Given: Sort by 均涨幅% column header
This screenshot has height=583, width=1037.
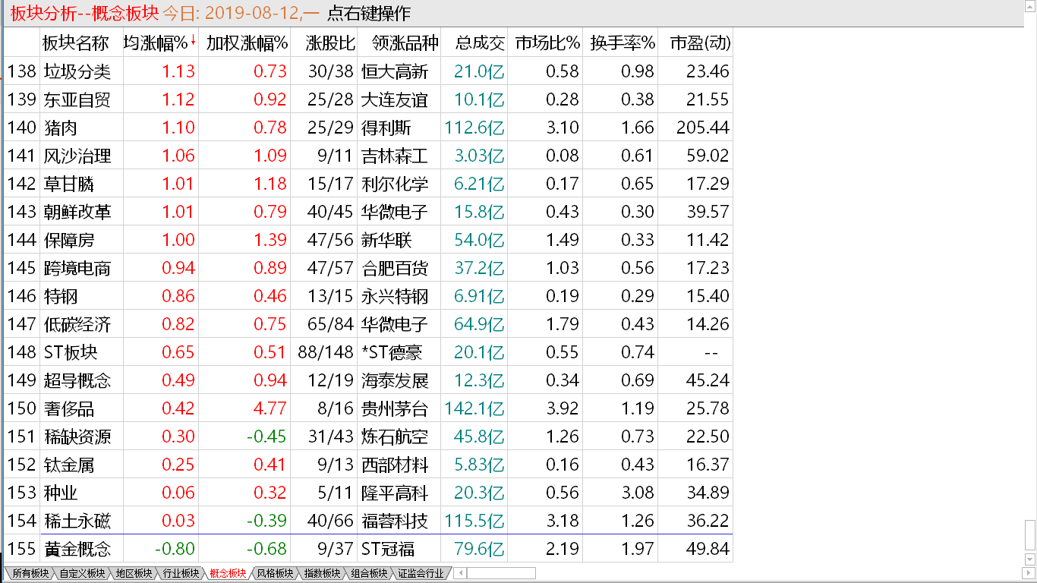Looking at the screenshot, I should [x=160, y=43].
